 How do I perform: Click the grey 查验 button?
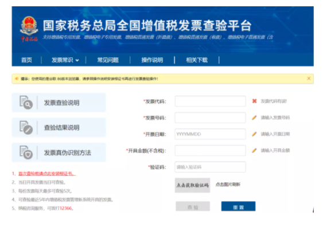[193, 206]
